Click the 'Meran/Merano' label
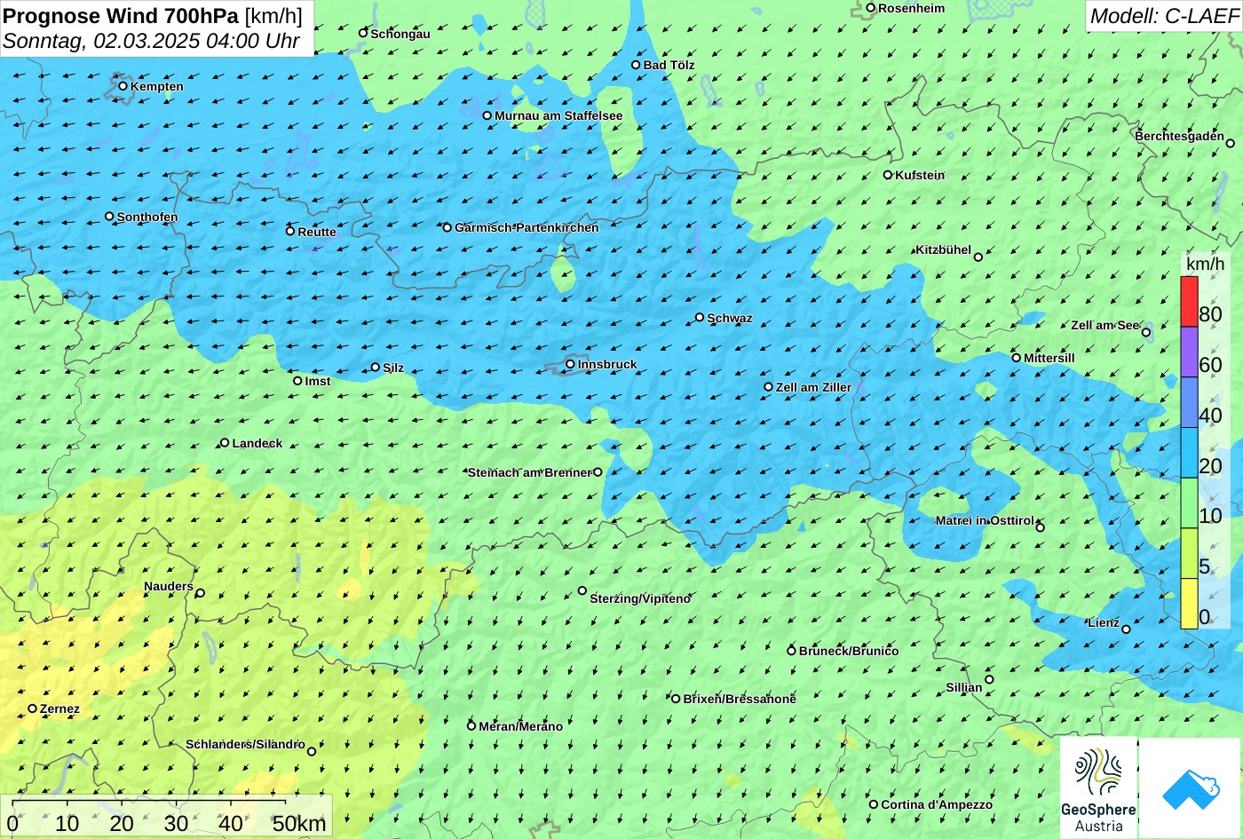 (x=521, y=726)
